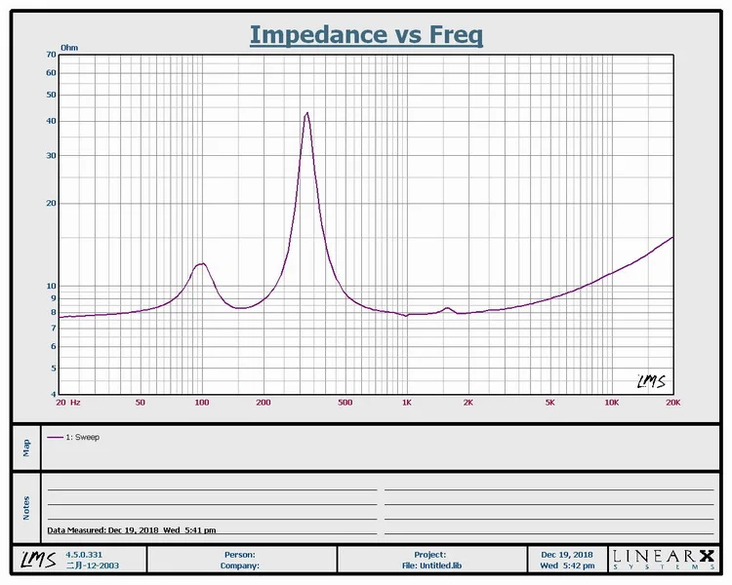Screen dimensions: 732x585
Task: Click the '20K' frequency axis label
Action: 672,402
